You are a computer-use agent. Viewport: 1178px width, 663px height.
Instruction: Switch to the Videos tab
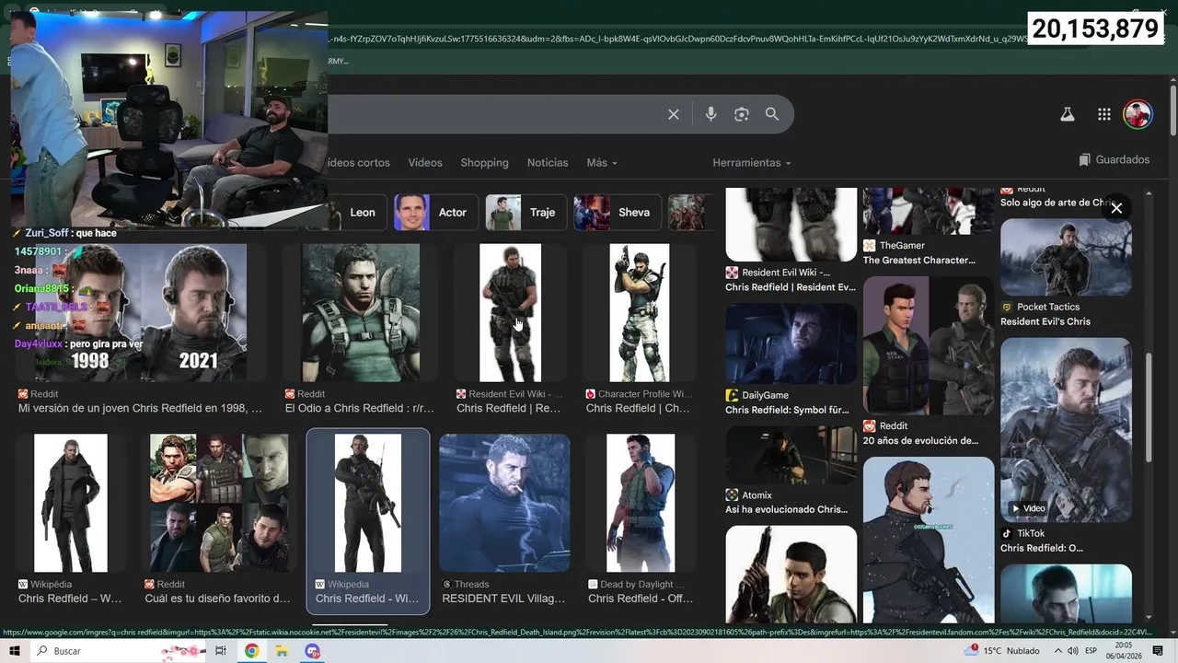coord(425,162)
